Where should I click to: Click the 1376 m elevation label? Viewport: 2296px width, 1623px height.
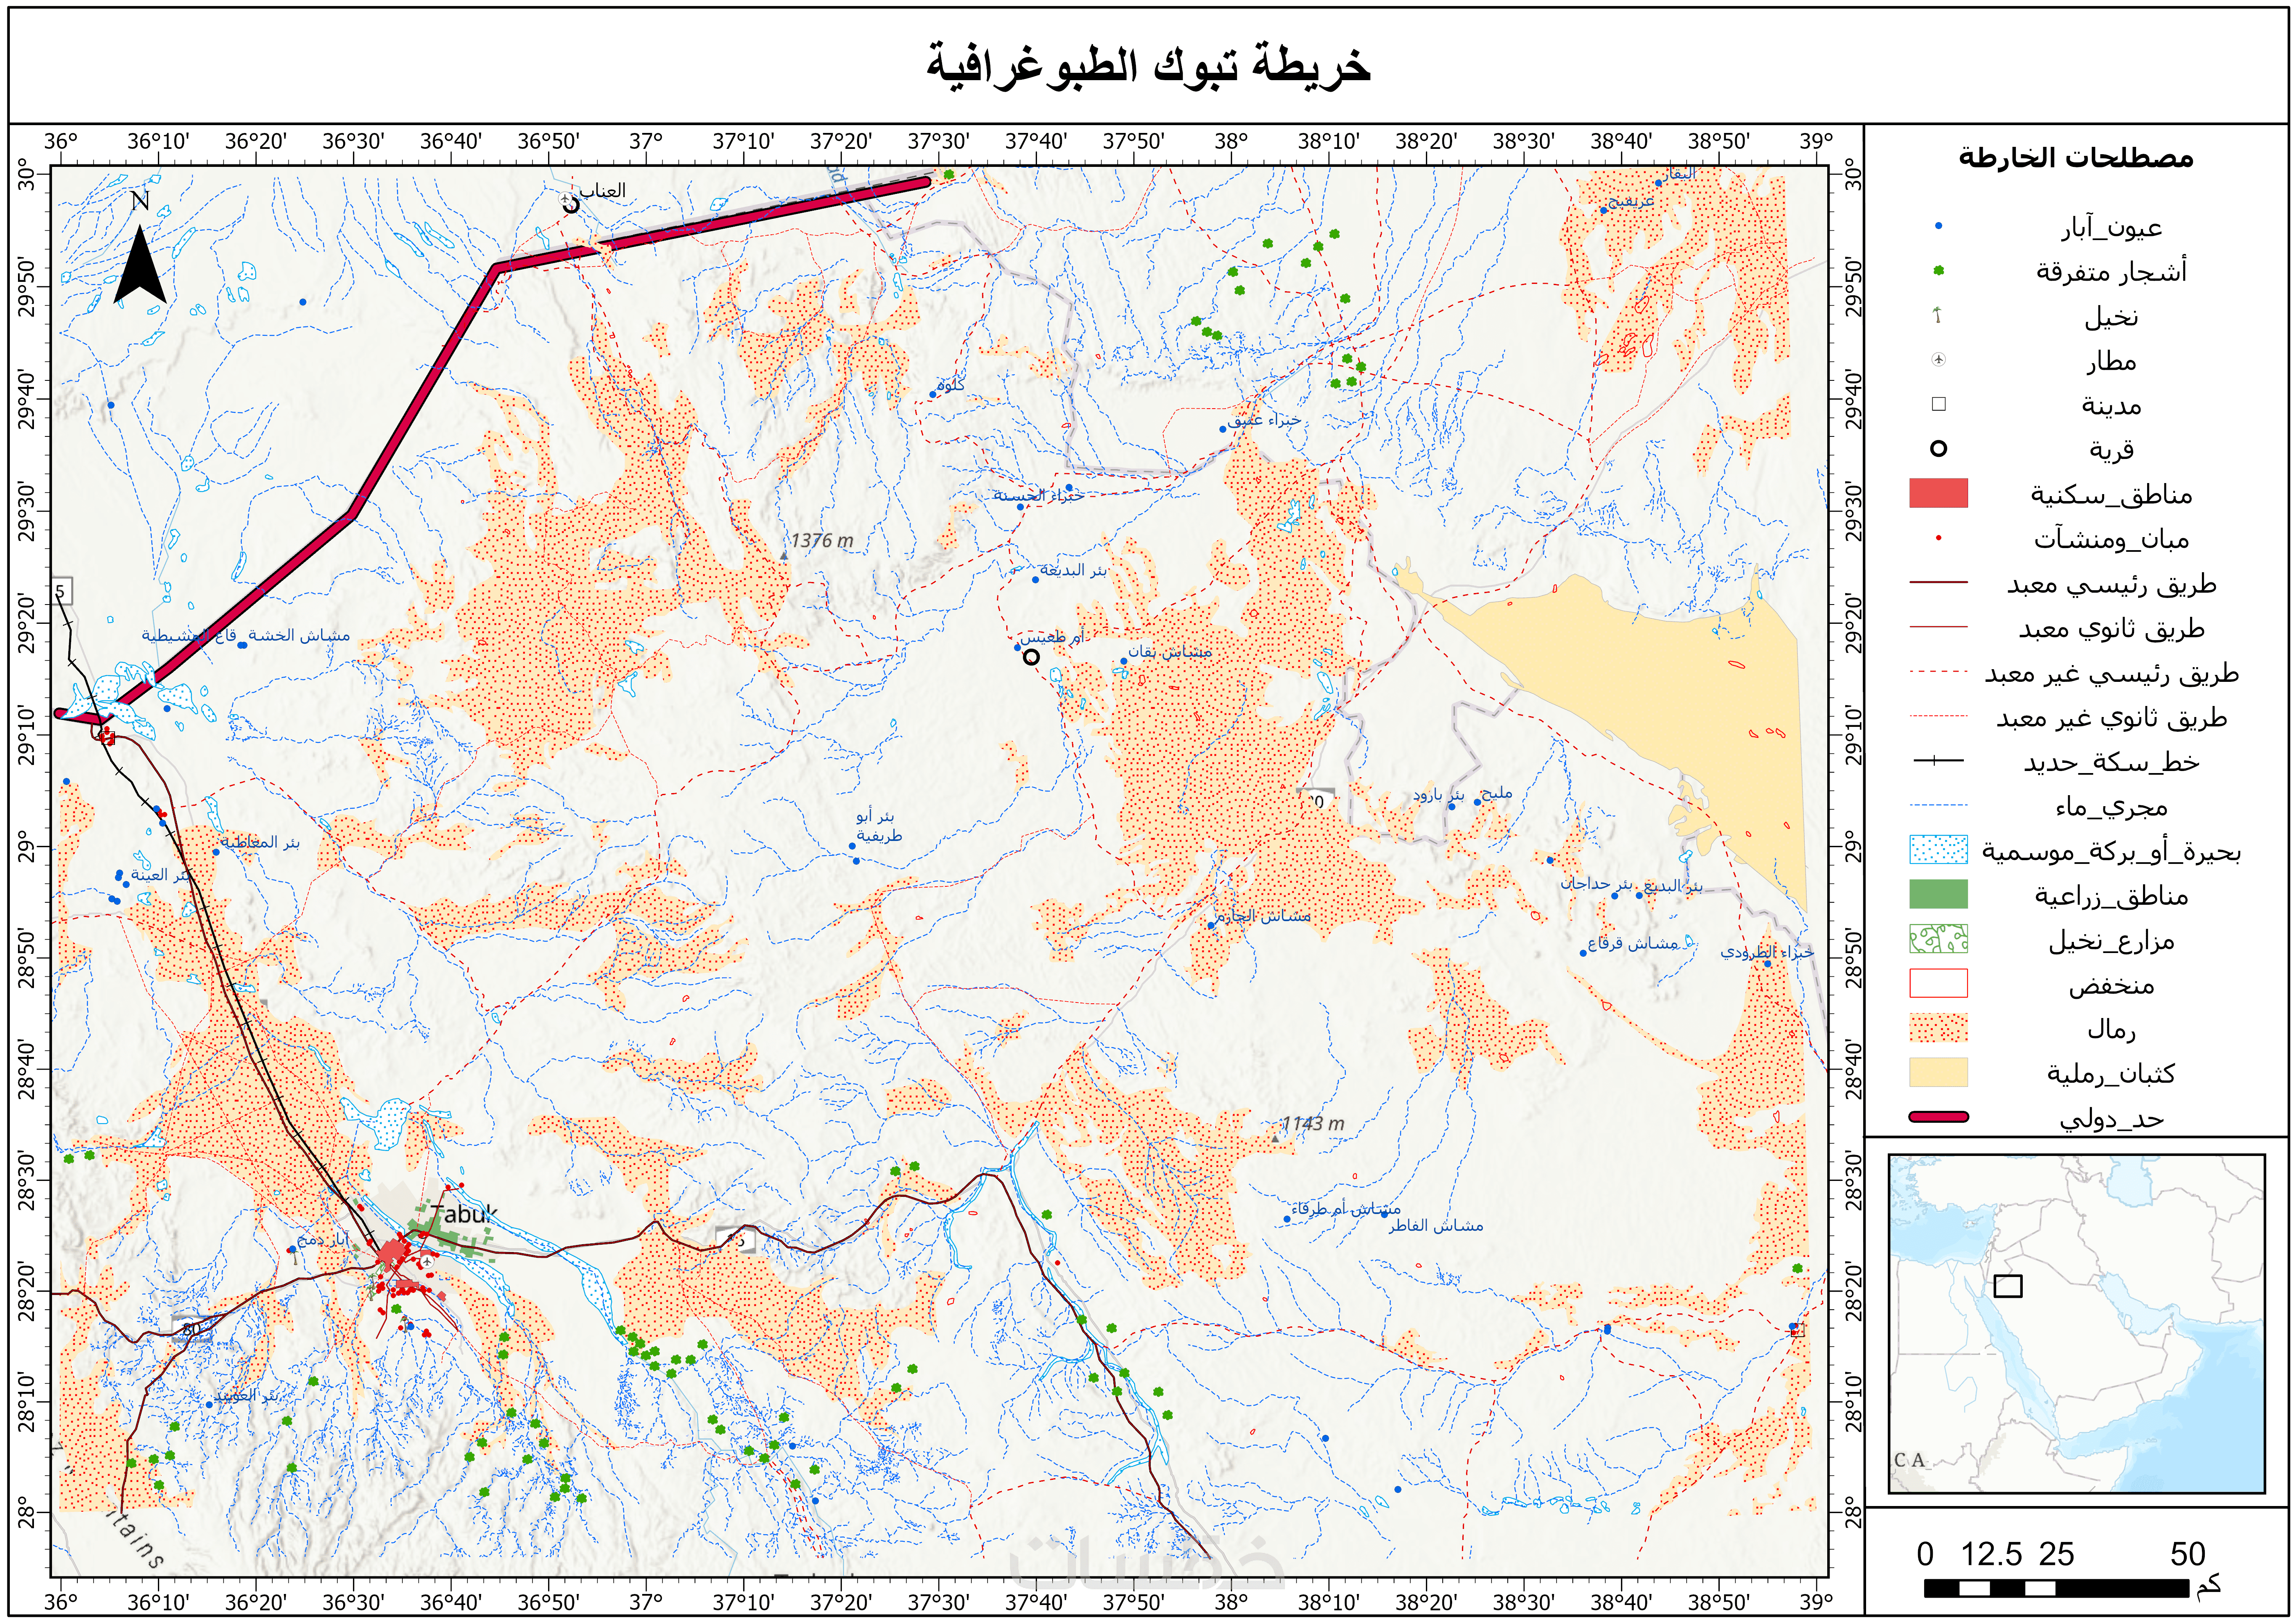(x=822, y=541)
